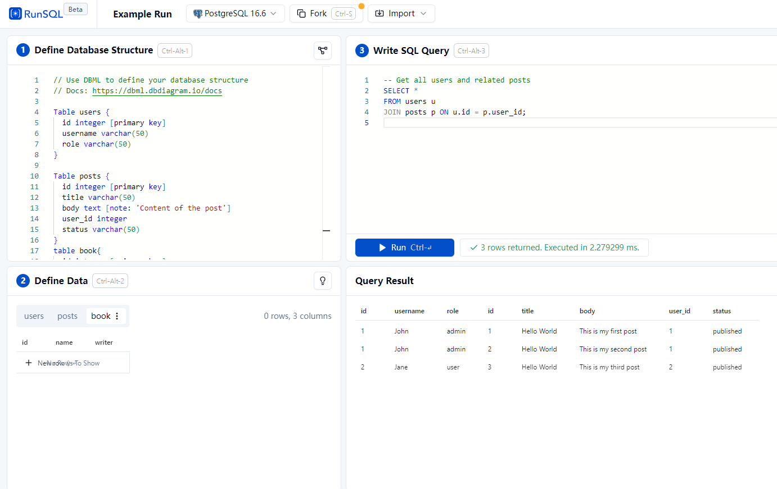This screenshot has width=777, height=489.
Task: Click the Query Result heading
Action: click(x=385, y=281)
